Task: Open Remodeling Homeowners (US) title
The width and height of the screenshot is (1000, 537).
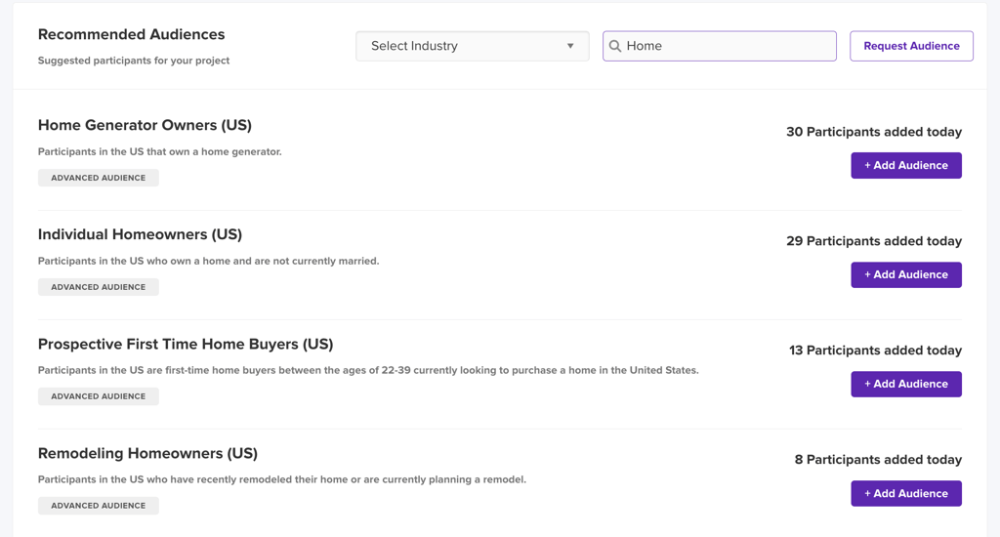Action: point(147,453)
